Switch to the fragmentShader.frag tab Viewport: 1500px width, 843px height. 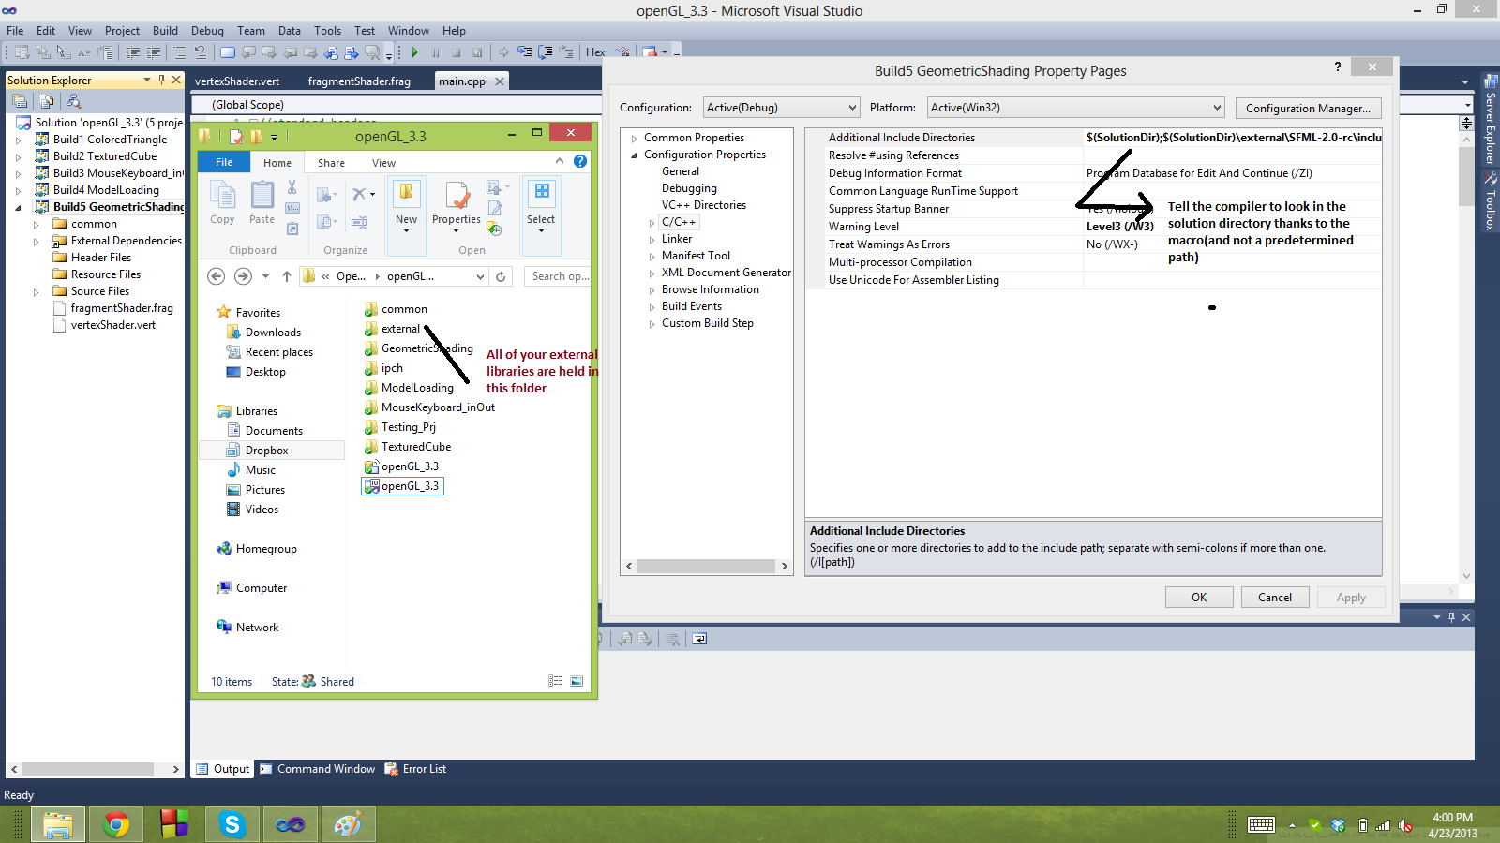359,81
